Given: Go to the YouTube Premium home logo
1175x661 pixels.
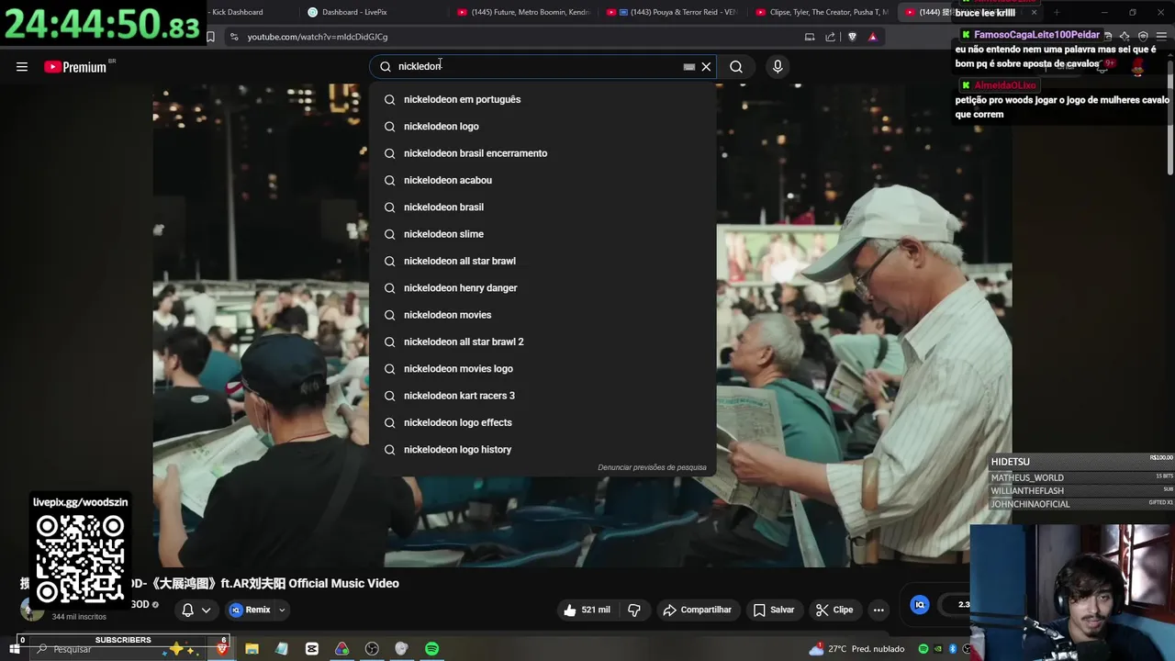Looking at the screenshot, I should point(75,67).
